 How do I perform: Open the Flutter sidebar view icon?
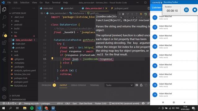tap(4, 59)
